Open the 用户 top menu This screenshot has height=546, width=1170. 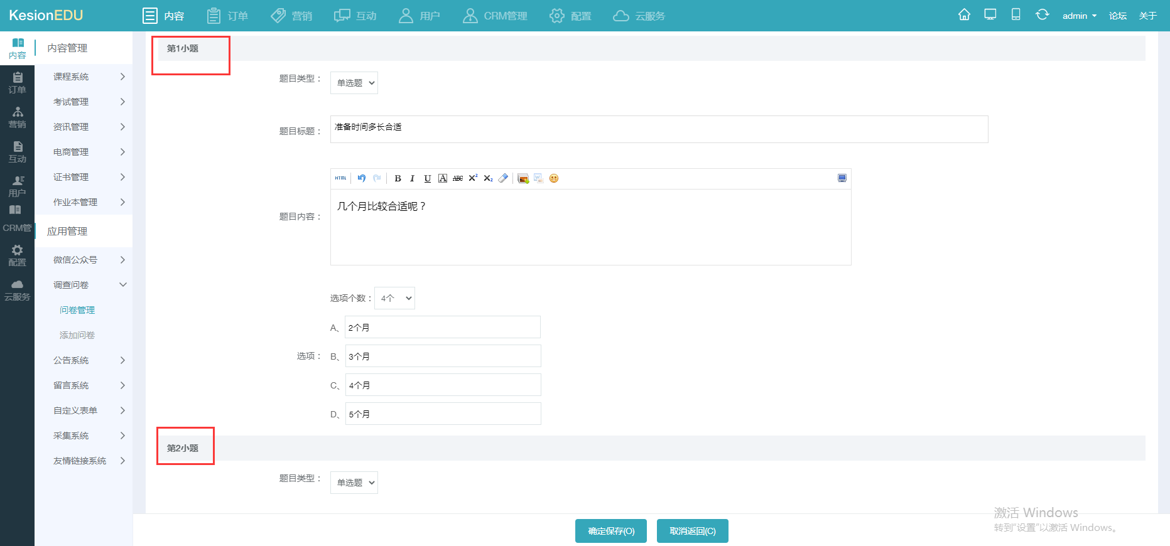point(420,16)
